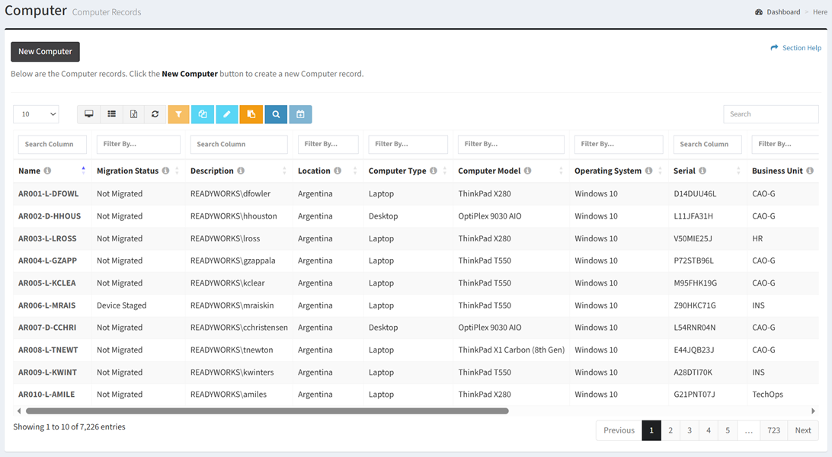Click the list view toolbar icon

tap(111, 114)
